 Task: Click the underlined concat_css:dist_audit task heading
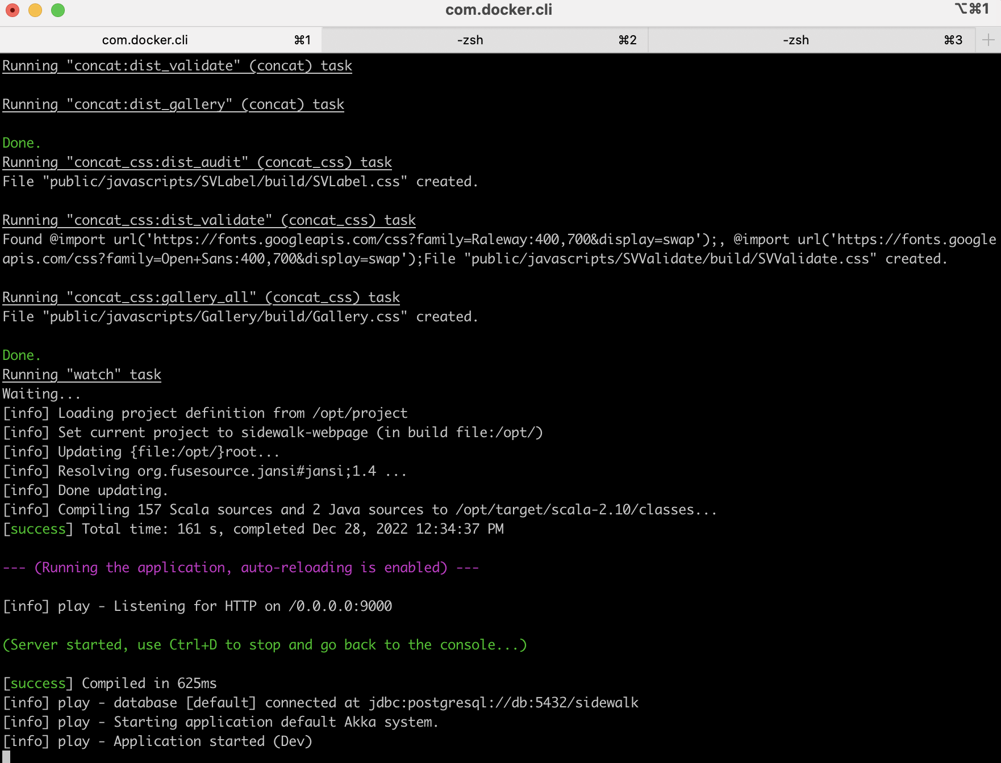tap(197, 162)
